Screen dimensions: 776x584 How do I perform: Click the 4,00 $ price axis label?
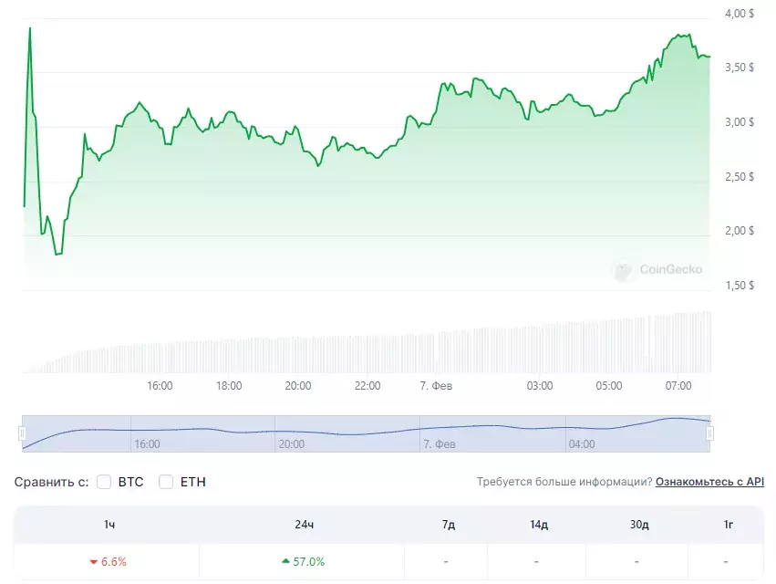pyautogui.click(x=740, y=14)
